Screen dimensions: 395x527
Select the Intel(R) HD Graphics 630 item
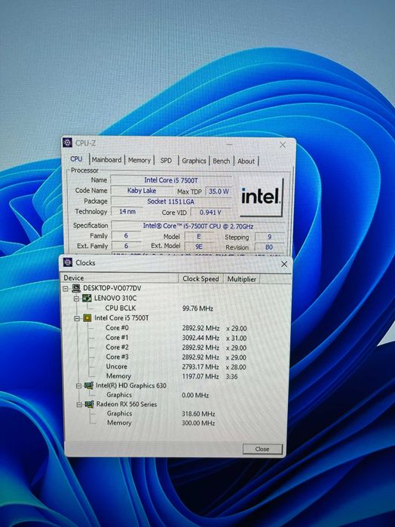pos(131,385)
